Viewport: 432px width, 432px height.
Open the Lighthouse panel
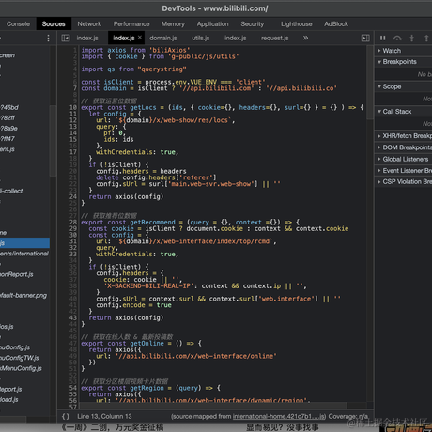(297, 23)
